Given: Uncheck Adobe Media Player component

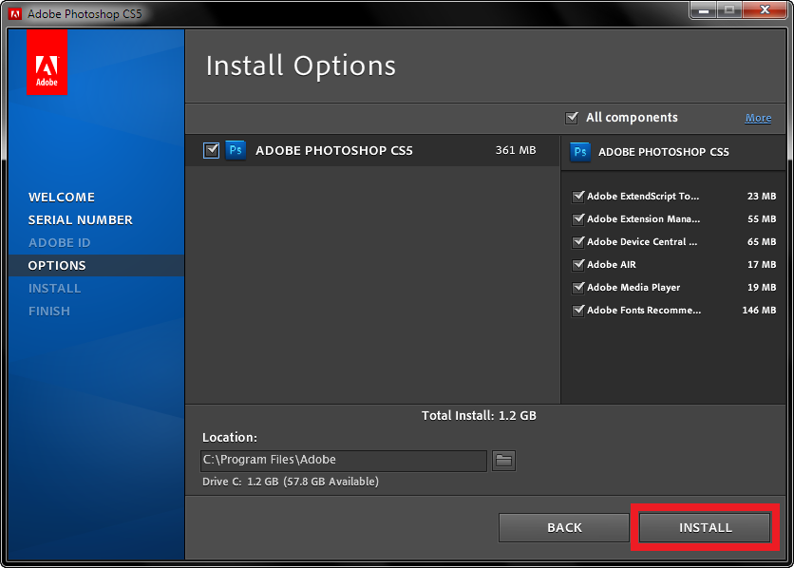Looking at the screenshot, I should coord(577,287).
